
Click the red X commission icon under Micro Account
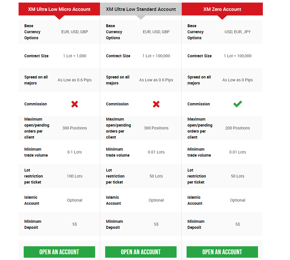[x=75, y=104]
